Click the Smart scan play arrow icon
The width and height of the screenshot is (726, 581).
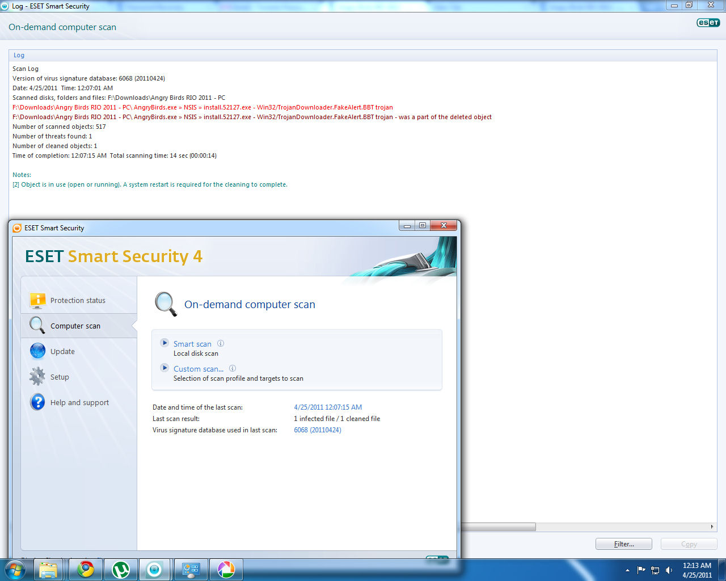tap(164, 343)
